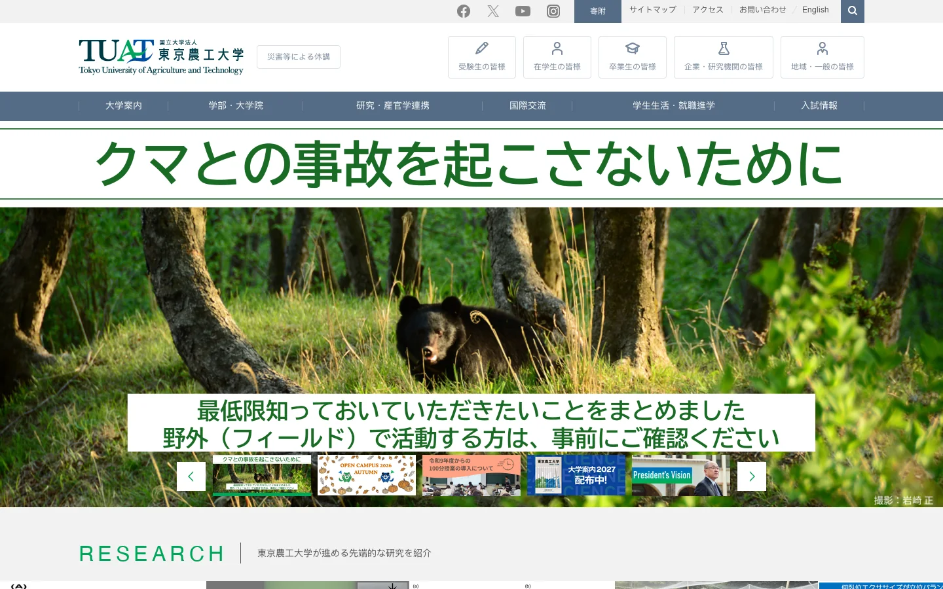
Task: Click the 災害等による休講 button
Action: (299, 57)
